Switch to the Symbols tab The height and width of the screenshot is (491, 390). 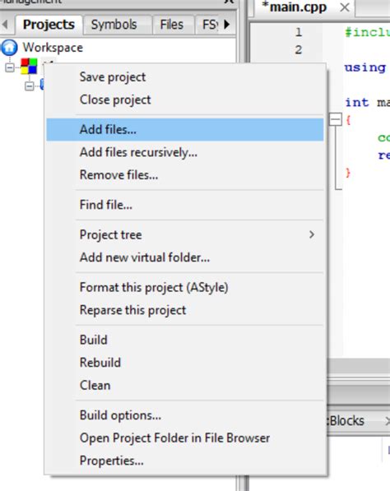[114, 25]
